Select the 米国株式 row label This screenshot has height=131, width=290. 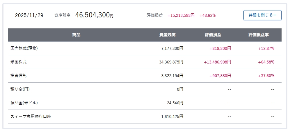[19, 62]
